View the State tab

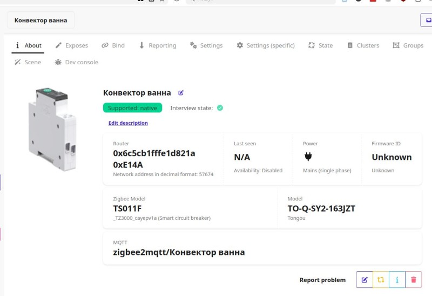(320, 45)
